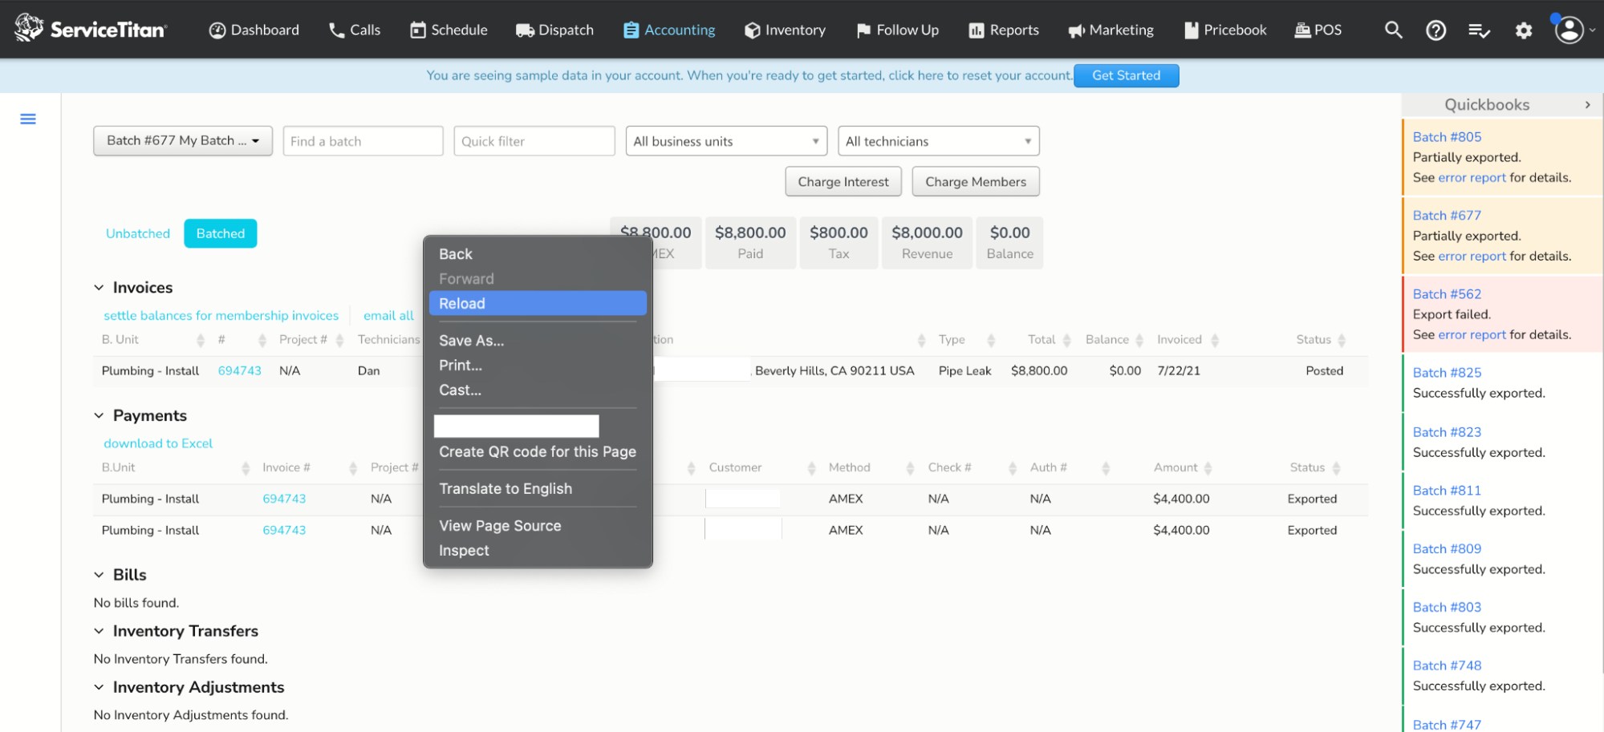Screen dimensions: 1604x732
Task: Open the settings gear icon
Action: pyautogui.click(x=1523, y=30)
